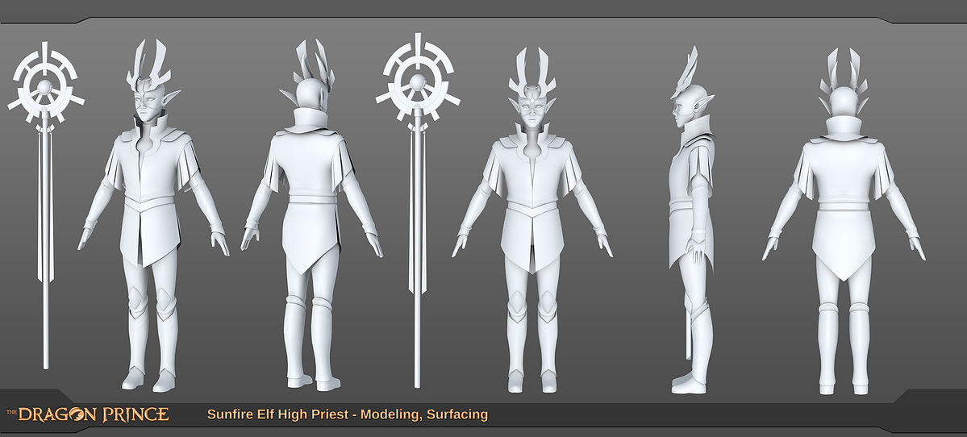Click The Dragon Prince logo
The image size is (967, 437).
pos(88,414)
